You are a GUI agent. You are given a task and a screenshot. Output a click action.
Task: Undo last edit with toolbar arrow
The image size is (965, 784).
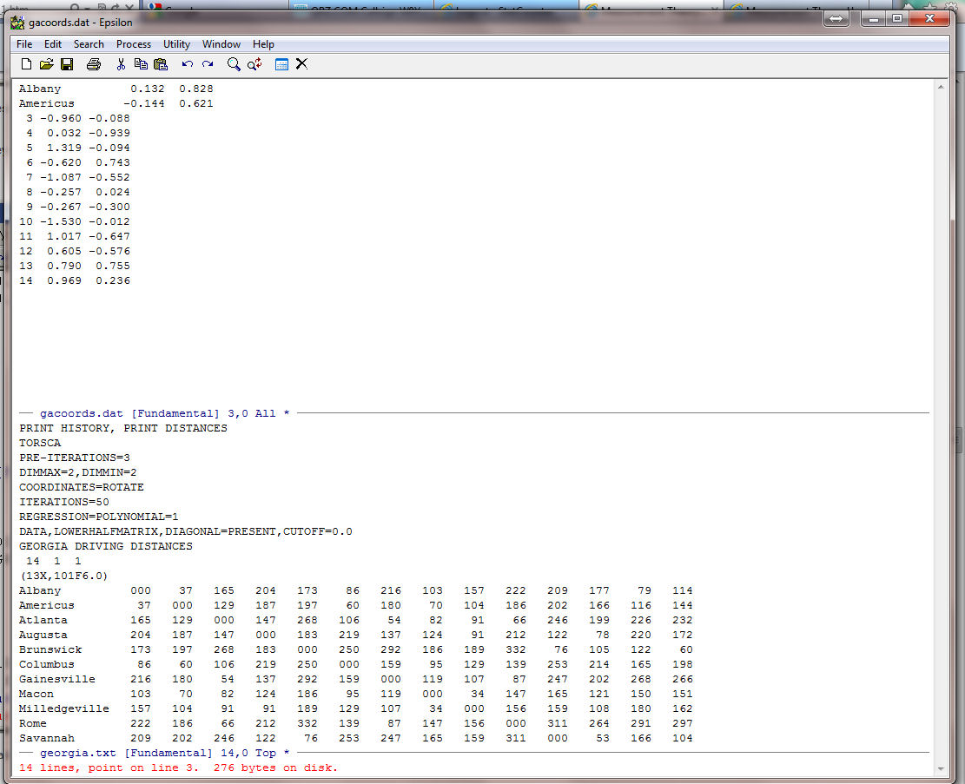click(188, 64)
